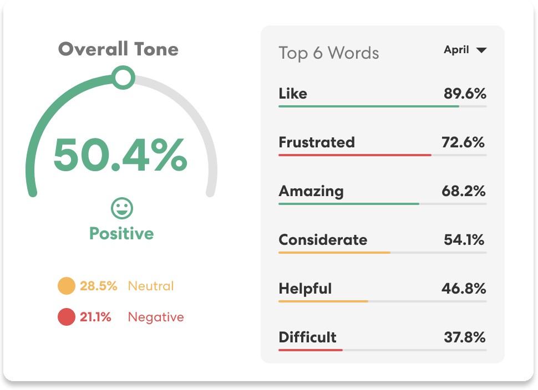Choose the word Considerate
Image resolution: width=538 pixels, height=390 pixels.
click(323, 240)
